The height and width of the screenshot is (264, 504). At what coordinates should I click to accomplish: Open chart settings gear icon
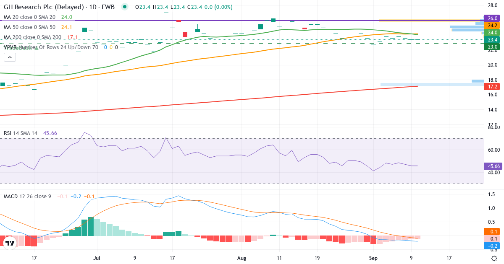pyautogui.click(x=494, y=258)
